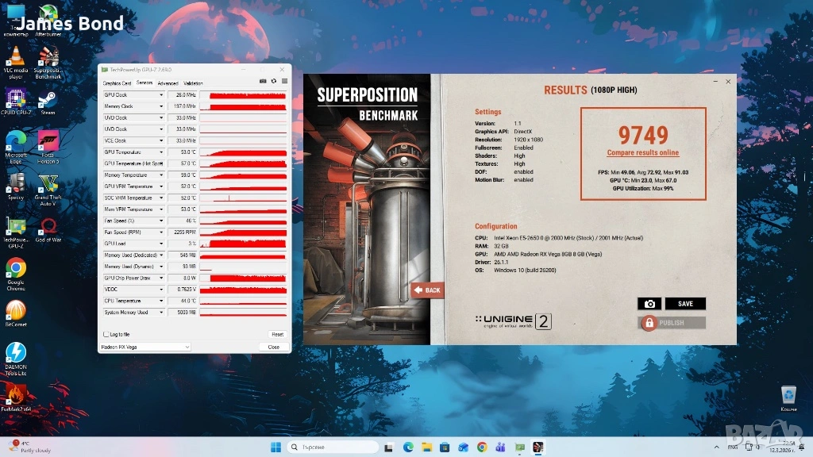Click the Windows Start button
This screenshot has height=457, width=813.
[275, 447]
